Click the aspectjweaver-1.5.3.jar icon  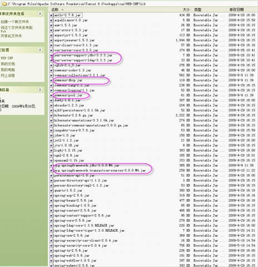52,40
